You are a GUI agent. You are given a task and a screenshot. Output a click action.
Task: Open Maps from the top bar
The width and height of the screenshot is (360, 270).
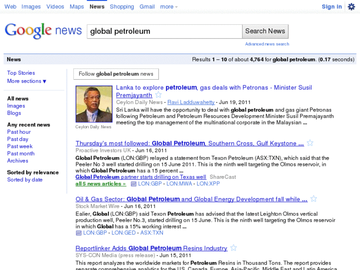click(x=77, y=6)
